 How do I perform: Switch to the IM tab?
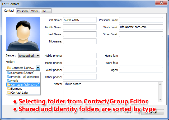pos(46,11)
